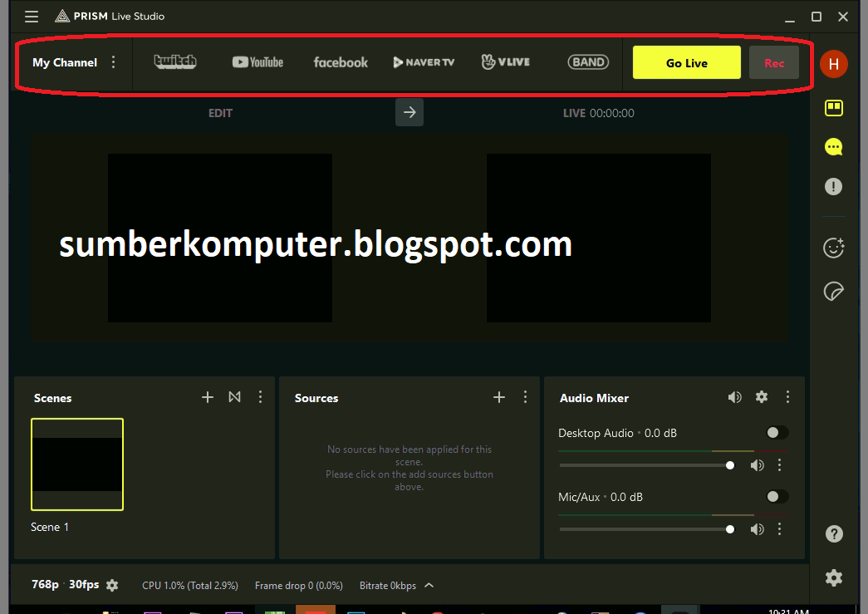Viewport: 868px width, 614px height.
Task: Click the Desktop Audio 0.0 dB label
Action: coord(617,433)
